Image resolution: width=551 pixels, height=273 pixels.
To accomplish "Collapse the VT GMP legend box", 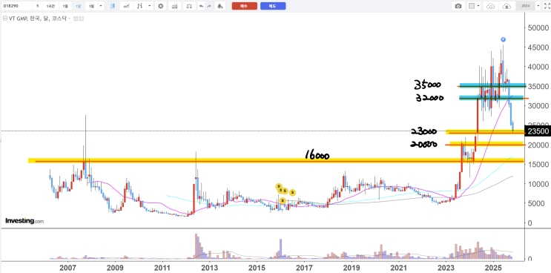I will click(5, 19).
